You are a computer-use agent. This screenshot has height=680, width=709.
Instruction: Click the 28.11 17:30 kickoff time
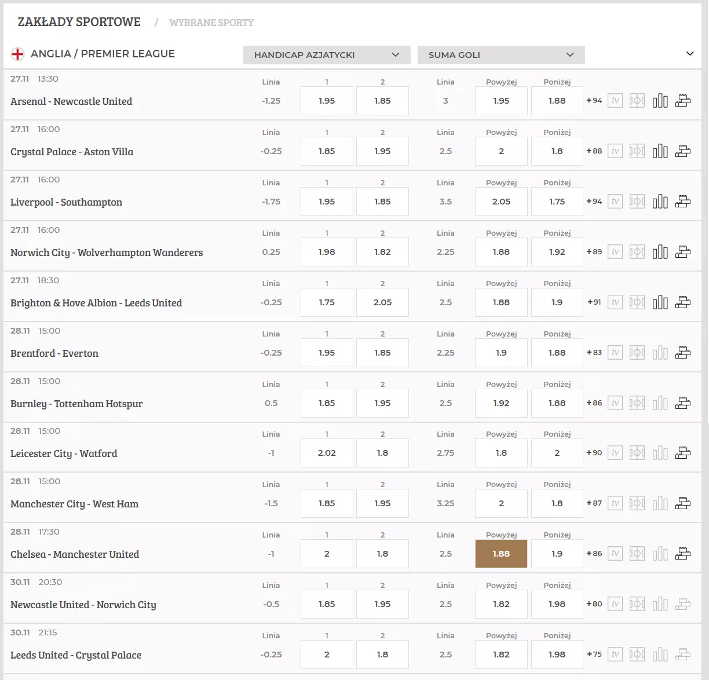35,532
